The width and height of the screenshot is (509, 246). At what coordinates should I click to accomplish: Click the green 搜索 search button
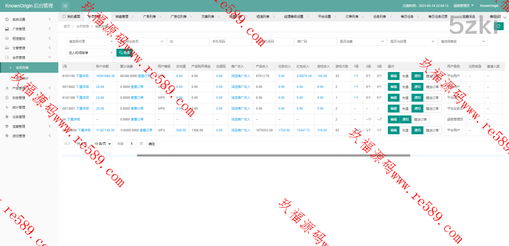coord(124,52)
